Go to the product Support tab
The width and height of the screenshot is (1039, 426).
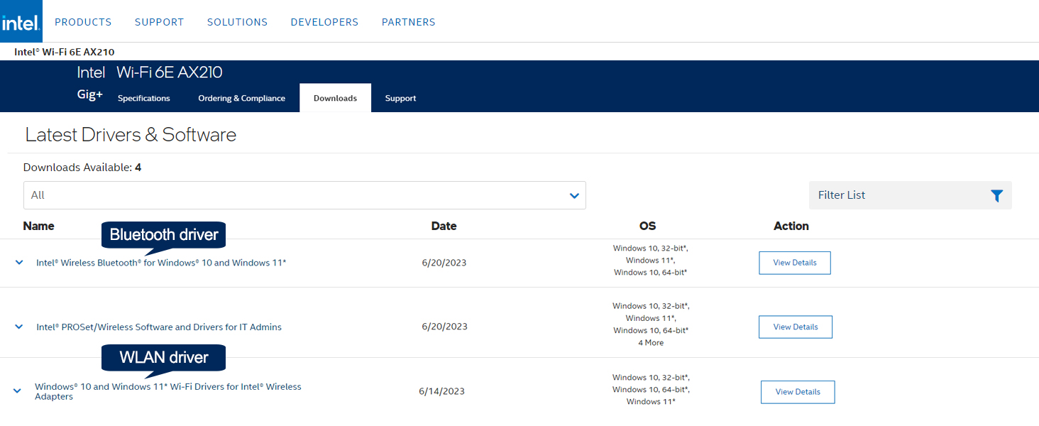click(400, 99)
